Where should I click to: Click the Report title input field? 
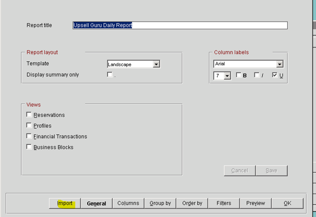click(x=180, y=25)
